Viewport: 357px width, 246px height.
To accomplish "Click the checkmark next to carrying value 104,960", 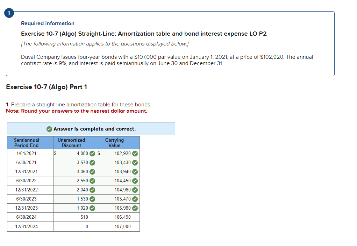I will coord(136,190).
